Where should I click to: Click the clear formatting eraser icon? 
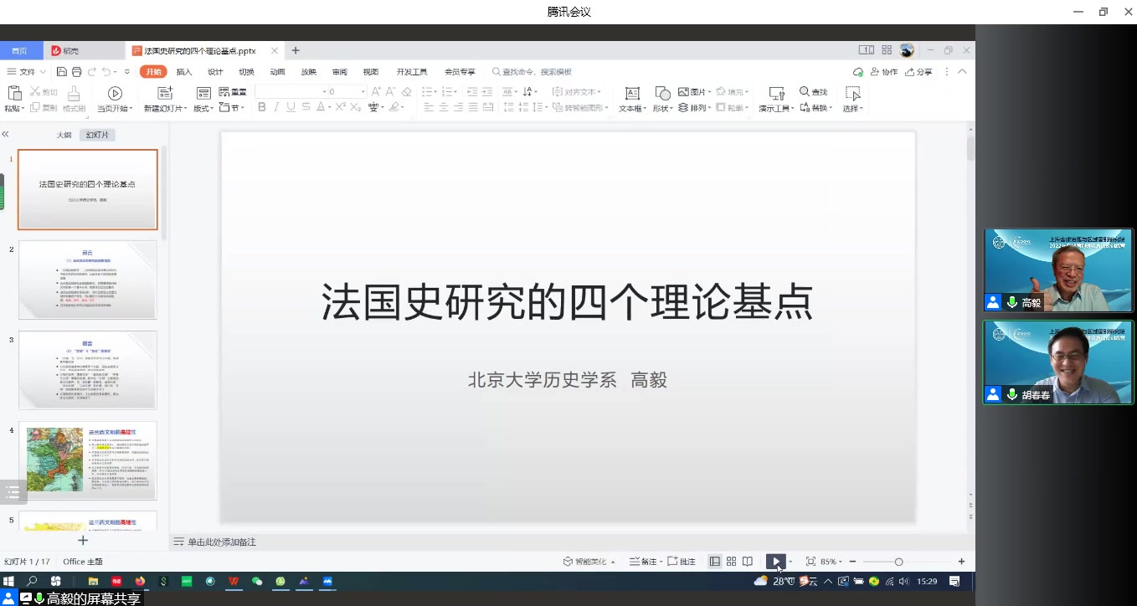point(407,92)
